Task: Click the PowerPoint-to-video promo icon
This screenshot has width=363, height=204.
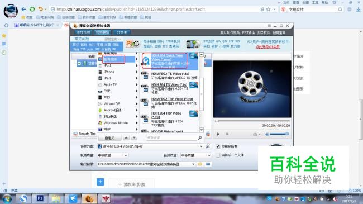Action: click(133, 44)
